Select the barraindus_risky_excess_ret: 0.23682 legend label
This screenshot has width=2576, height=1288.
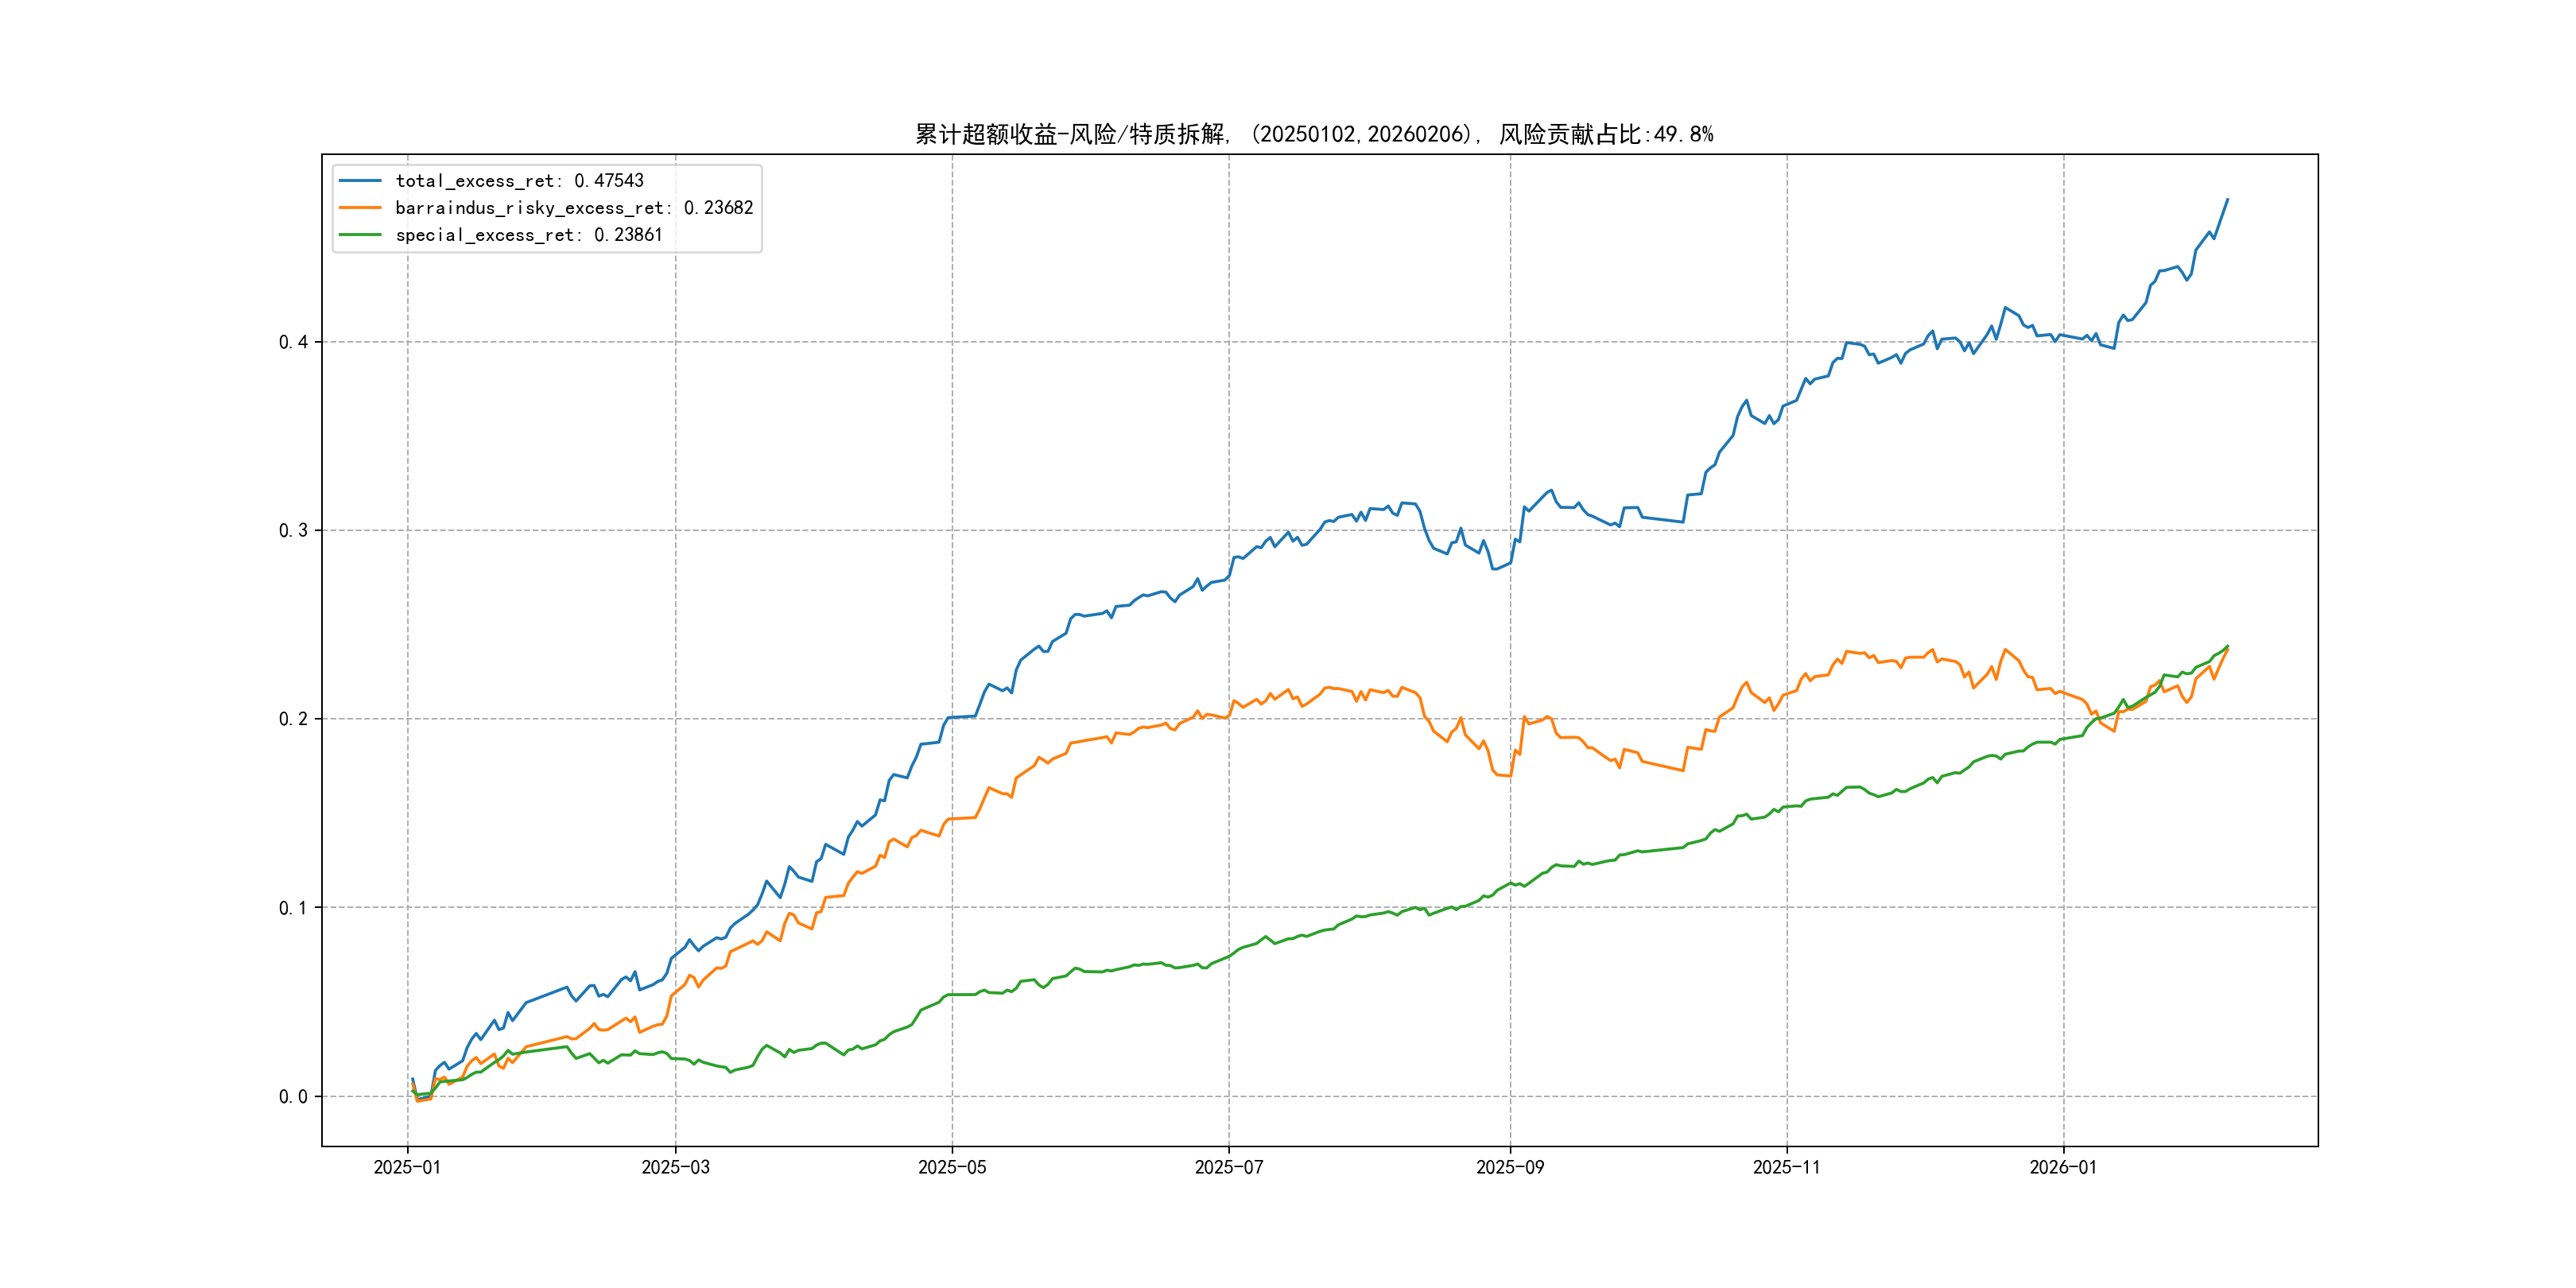574,208
